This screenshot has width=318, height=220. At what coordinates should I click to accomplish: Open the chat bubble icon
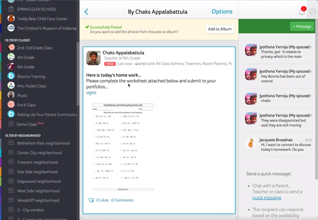pos(312,11)
